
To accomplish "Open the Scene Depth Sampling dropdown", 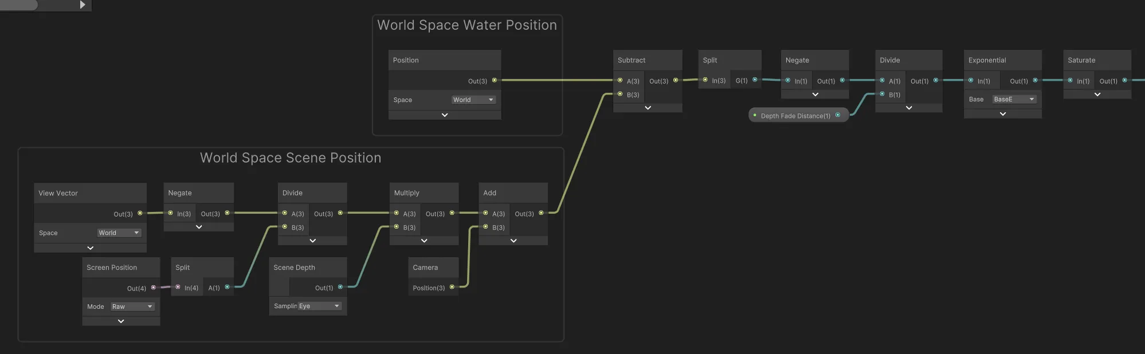I will click(x=319, y=306).
